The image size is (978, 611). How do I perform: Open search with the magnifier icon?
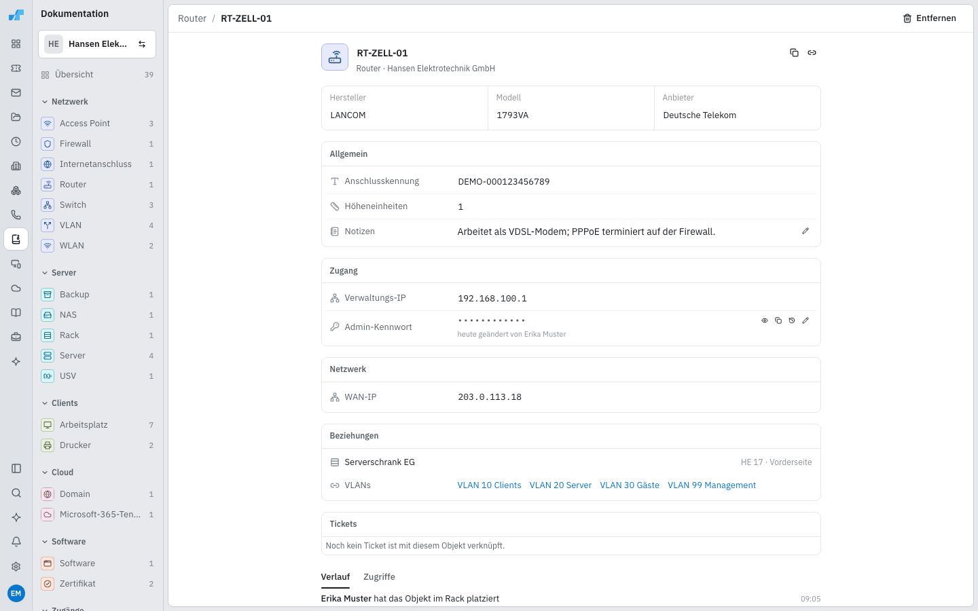pyautogui.click(x=16, y=493)
